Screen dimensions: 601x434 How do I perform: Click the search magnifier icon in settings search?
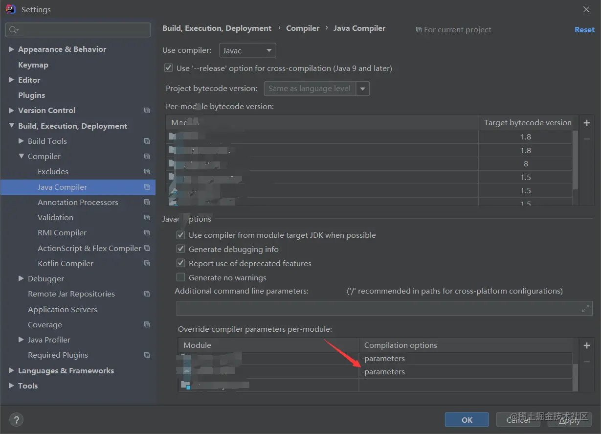click(x=13, y=30)
